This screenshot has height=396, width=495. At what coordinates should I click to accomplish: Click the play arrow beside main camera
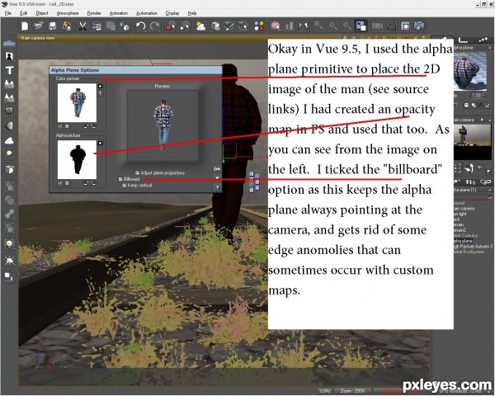coord(482,120)
